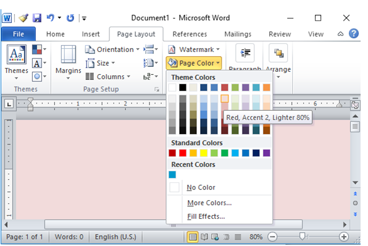Viewport: 368px width, 246px height.
Task: Switch to Print Layout view
Action: pyautogui.click(x=193, y=237)
